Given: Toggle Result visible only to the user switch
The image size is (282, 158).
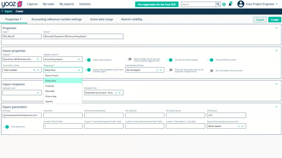Looking at the screenshot, I should (x=129, y=59).
